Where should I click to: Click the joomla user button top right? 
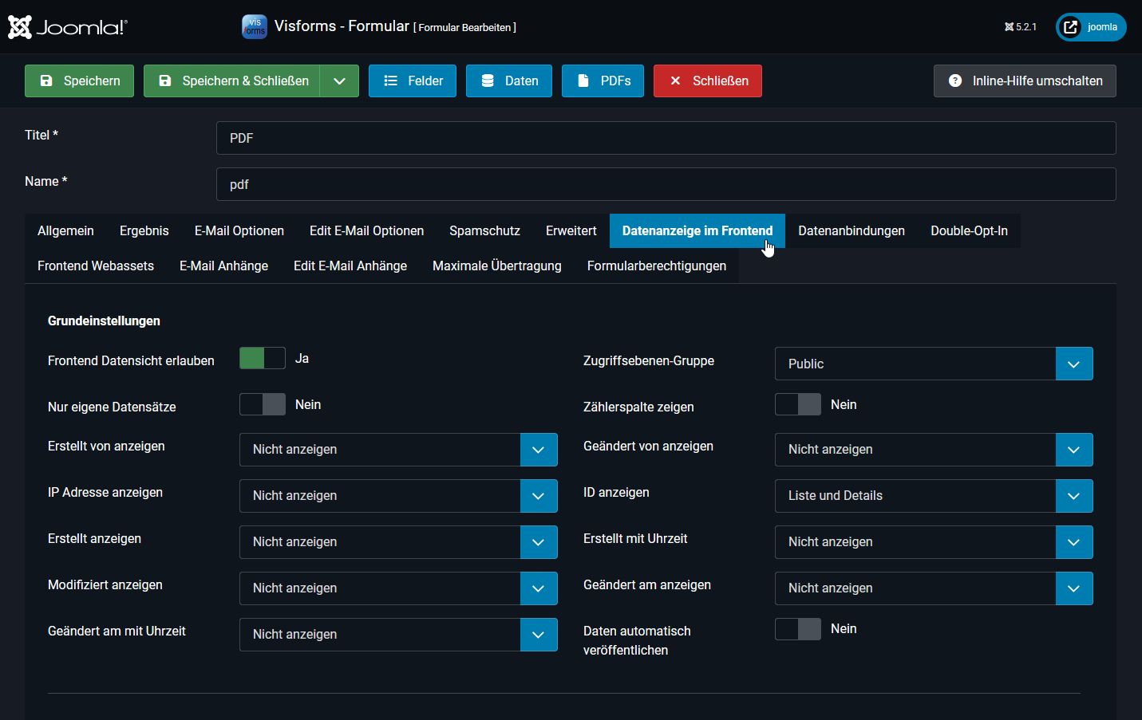[x=1090, y=26]
